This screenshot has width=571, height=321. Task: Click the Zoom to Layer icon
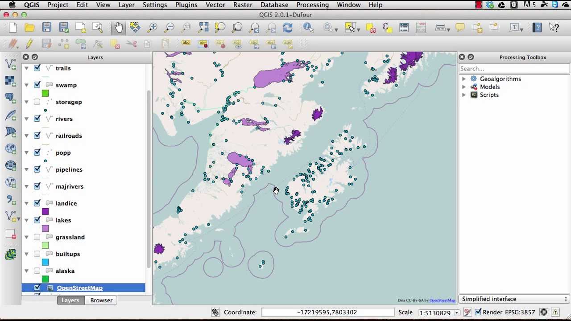[x=237, y=28]
